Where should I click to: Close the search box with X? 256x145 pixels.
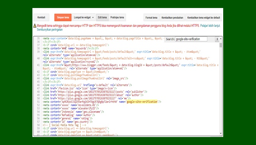[x=217, y=39]
